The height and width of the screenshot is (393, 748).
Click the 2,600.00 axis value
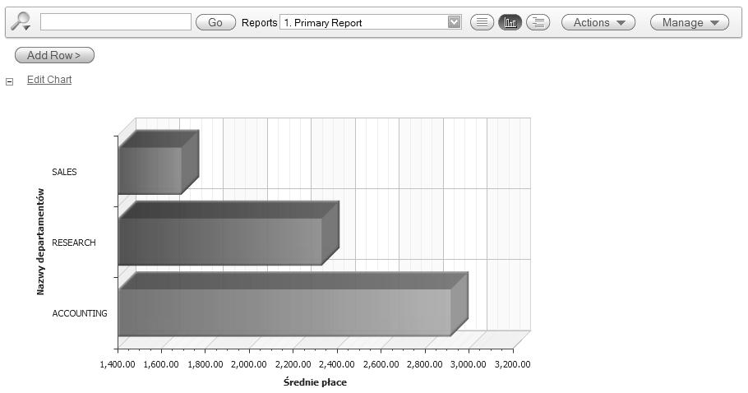pyautogui.click(x=381, y=364)
